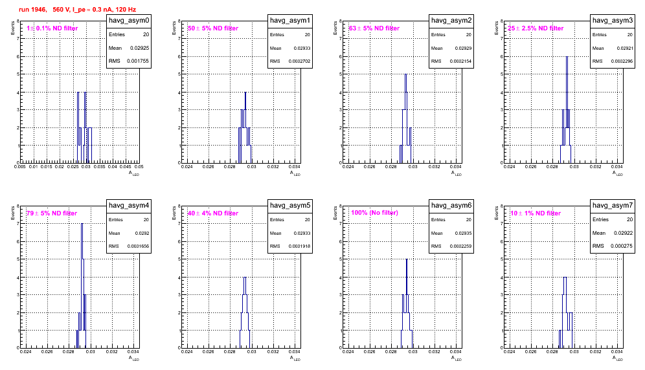This screenshot has width=645, height=370.
Task: Click the A_LED axis title under havg_asym0 plot
Action: (x=134, y=173)
